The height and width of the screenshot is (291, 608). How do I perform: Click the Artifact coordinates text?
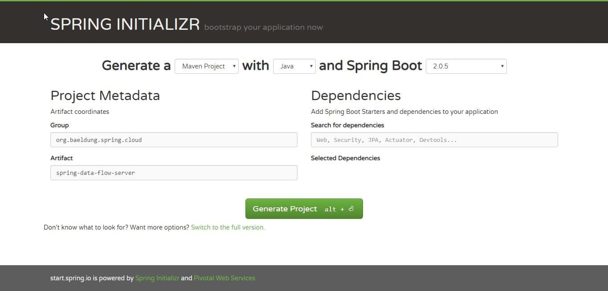[x=80, y=112]
